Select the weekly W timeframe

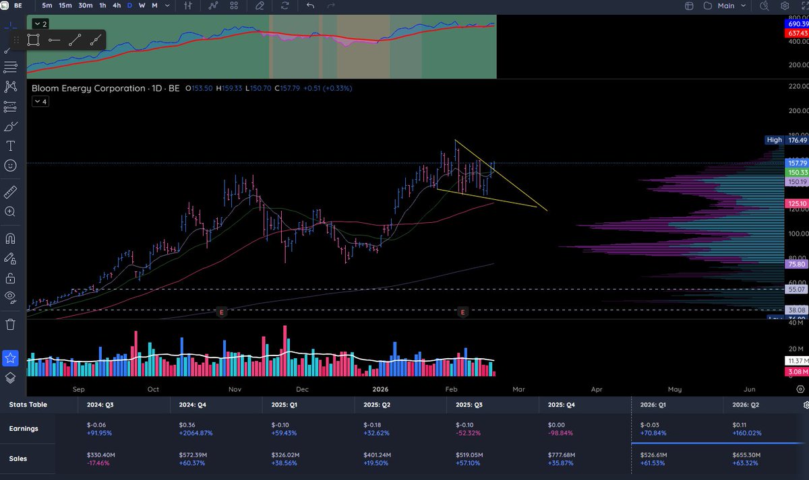click(x=142, y=5)
